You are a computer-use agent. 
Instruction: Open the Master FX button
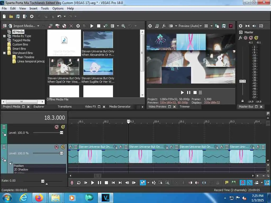(x=240, y=38)
